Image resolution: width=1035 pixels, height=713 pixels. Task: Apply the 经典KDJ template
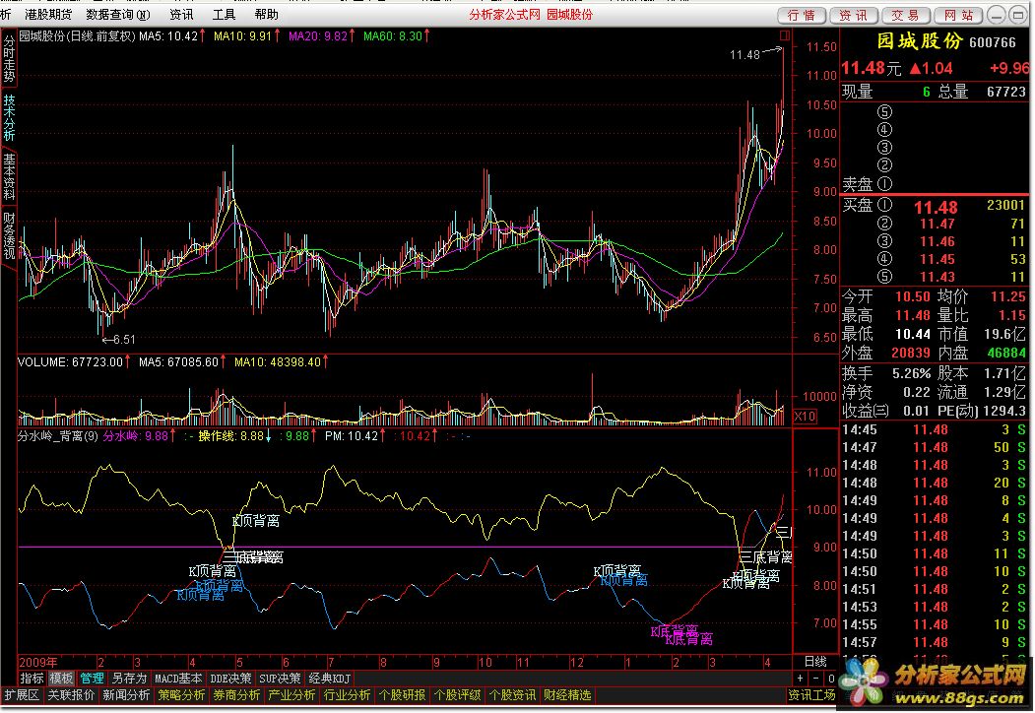[x=329, y=678]
